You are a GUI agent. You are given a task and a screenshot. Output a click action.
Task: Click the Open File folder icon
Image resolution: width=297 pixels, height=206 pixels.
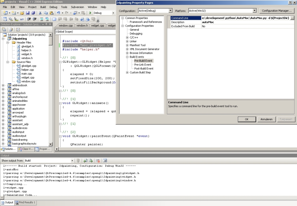click(x=22, y=13)
